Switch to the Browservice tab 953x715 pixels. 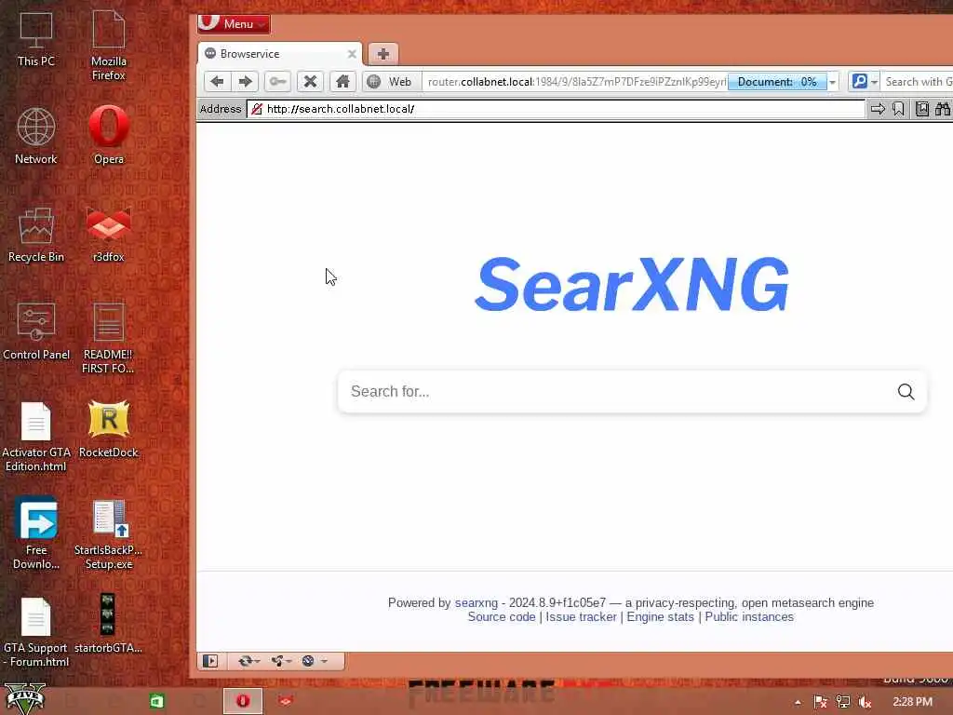tap(279, 54)
